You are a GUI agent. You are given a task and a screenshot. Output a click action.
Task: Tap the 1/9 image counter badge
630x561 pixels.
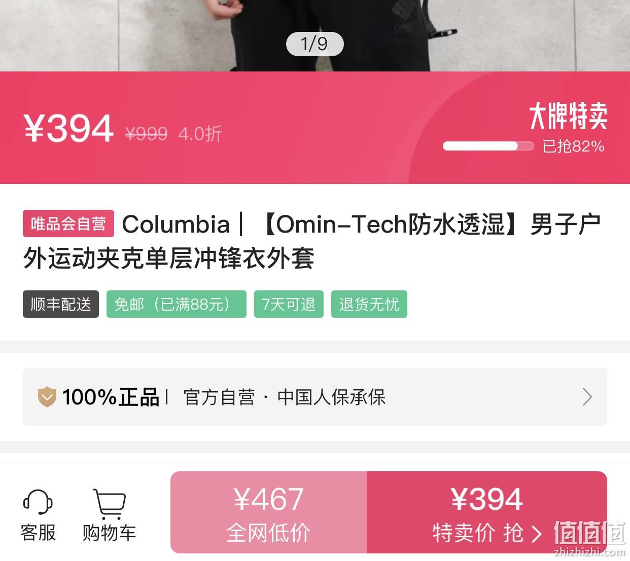point(314,44)
